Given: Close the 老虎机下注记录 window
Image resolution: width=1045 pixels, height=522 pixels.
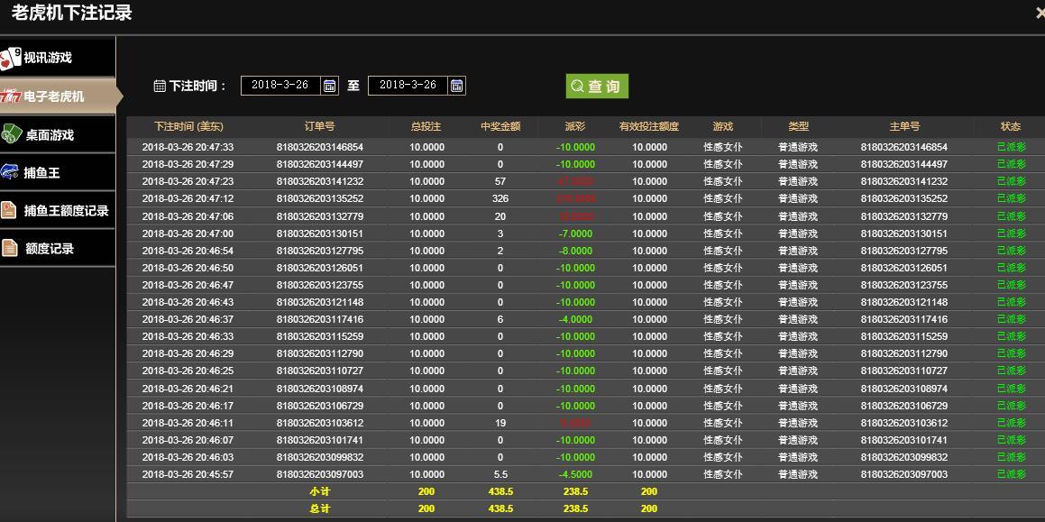Looking at the screenshot, I should pyautogui.click(x=1040, y=13).
